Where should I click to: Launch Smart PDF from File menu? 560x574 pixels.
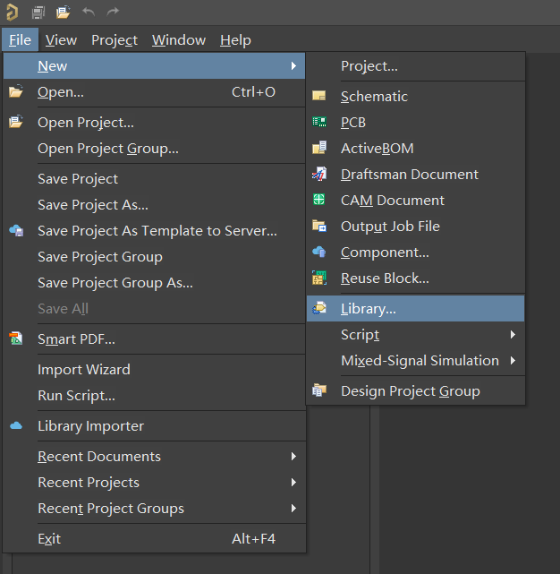[76, 339]
